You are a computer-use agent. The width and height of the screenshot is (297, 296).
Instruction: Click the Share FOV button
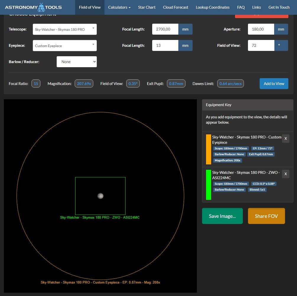266,216
